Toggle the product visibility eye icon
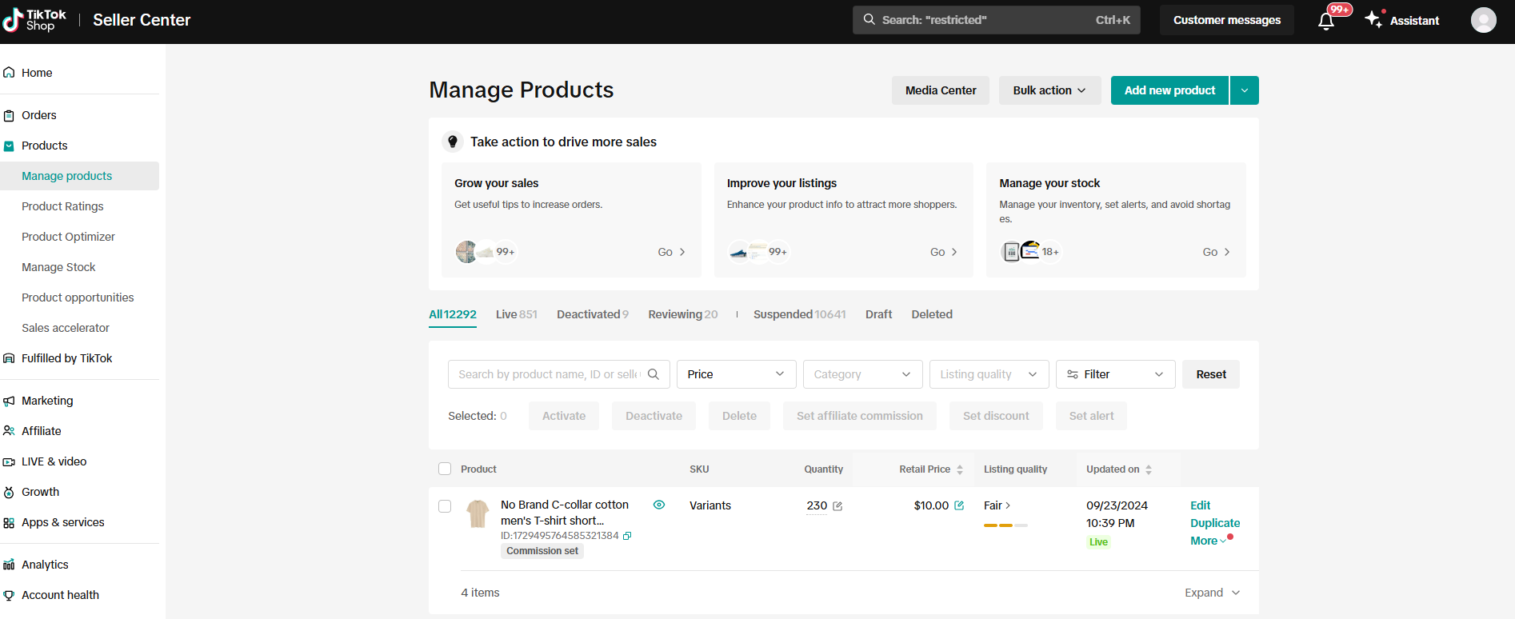The image size is (1515, 619). [659, 505]
